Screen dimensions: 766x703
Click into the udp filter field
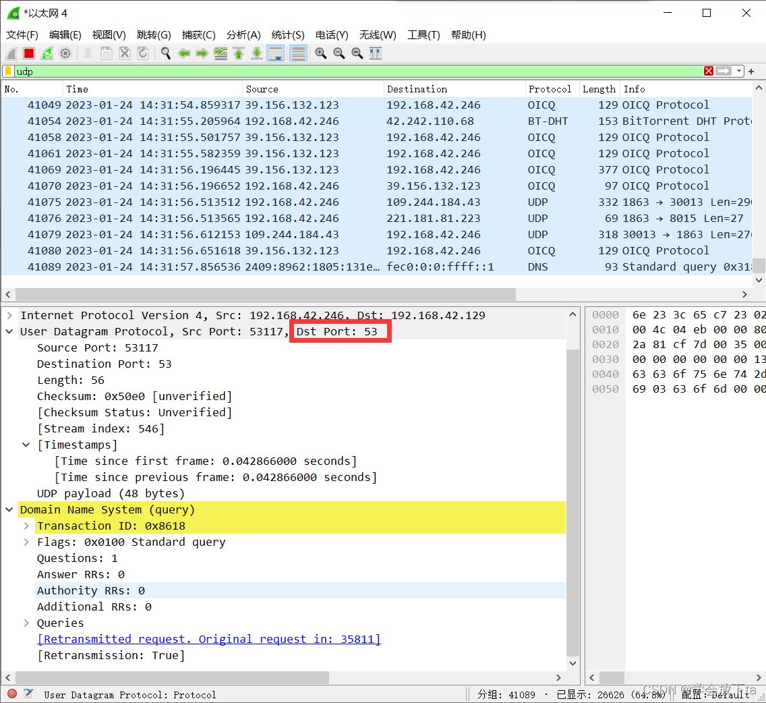pos(359,72)
